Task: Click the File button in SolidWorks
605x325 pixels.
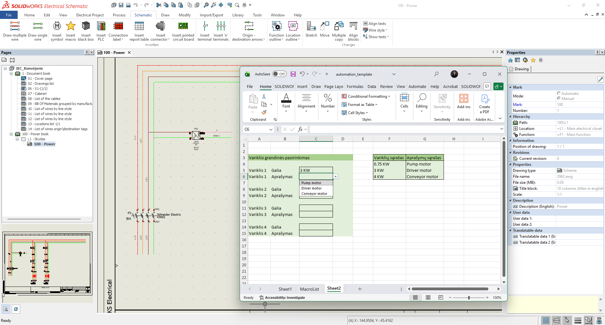Action: (9, 15)
